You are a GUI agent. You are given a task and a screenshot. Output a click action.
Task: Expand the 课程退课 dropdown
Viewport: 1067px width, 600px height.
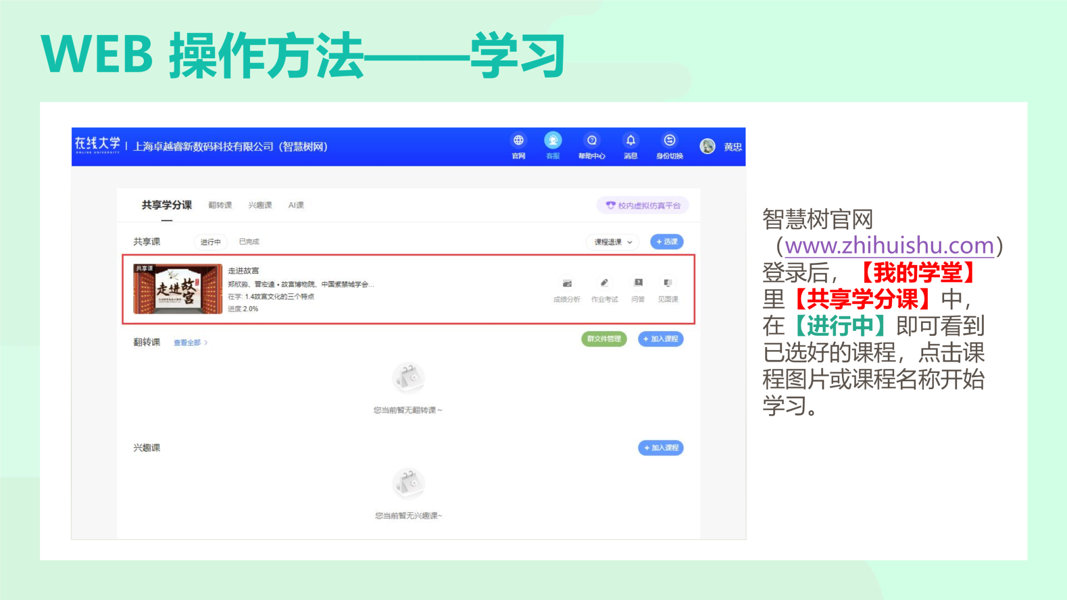pyautogui.click(x=613, y=242)
